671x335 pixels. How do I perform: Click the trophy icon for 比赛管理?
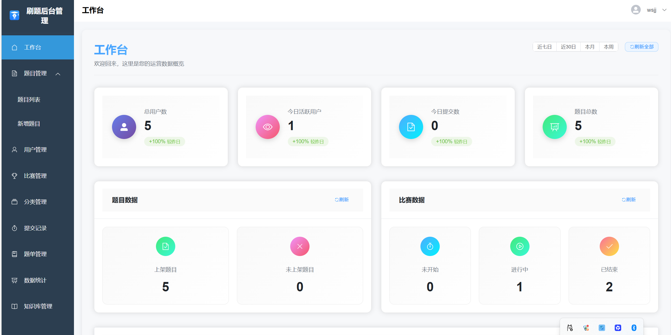14,176
